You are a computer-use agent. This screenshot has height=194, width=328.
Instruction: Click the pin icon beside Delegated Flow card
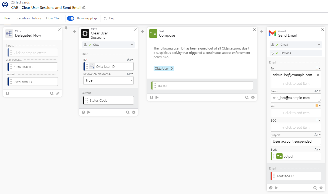[x=66, y=28]
